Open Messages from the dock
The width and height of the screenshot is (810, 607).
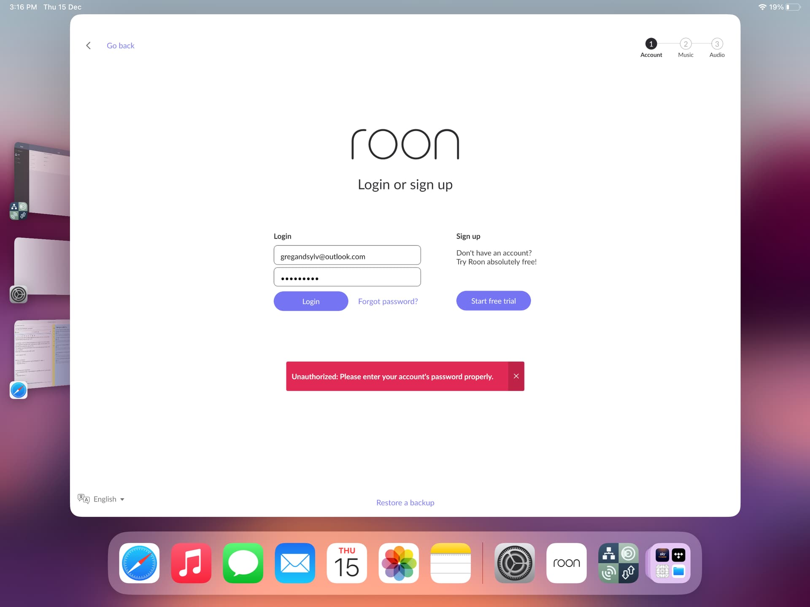coord(243,563)
